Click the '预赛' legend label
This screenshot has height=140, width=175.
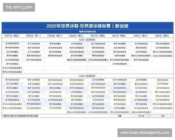coord(120,116)
